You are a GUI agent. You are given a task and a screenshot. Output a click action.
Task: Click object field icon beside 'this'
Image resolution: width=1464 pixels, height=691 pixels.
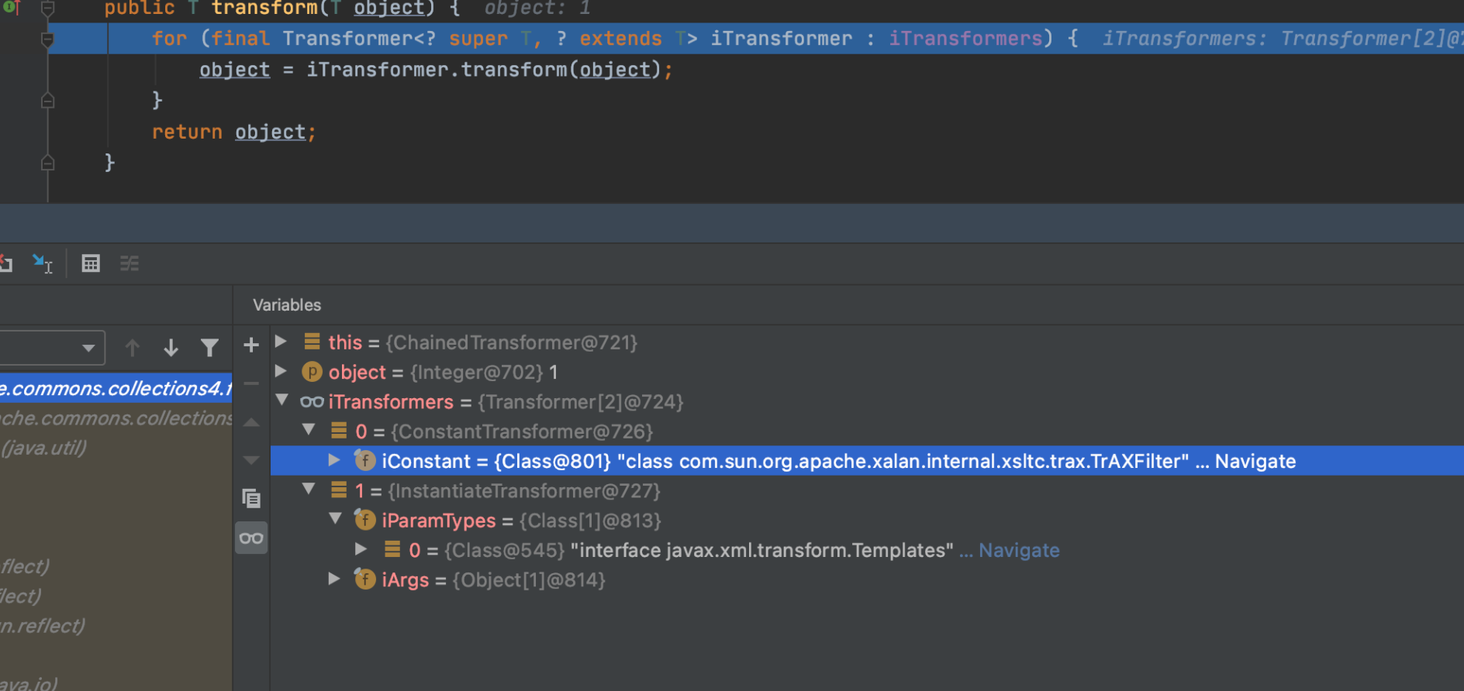pos(312,342)
